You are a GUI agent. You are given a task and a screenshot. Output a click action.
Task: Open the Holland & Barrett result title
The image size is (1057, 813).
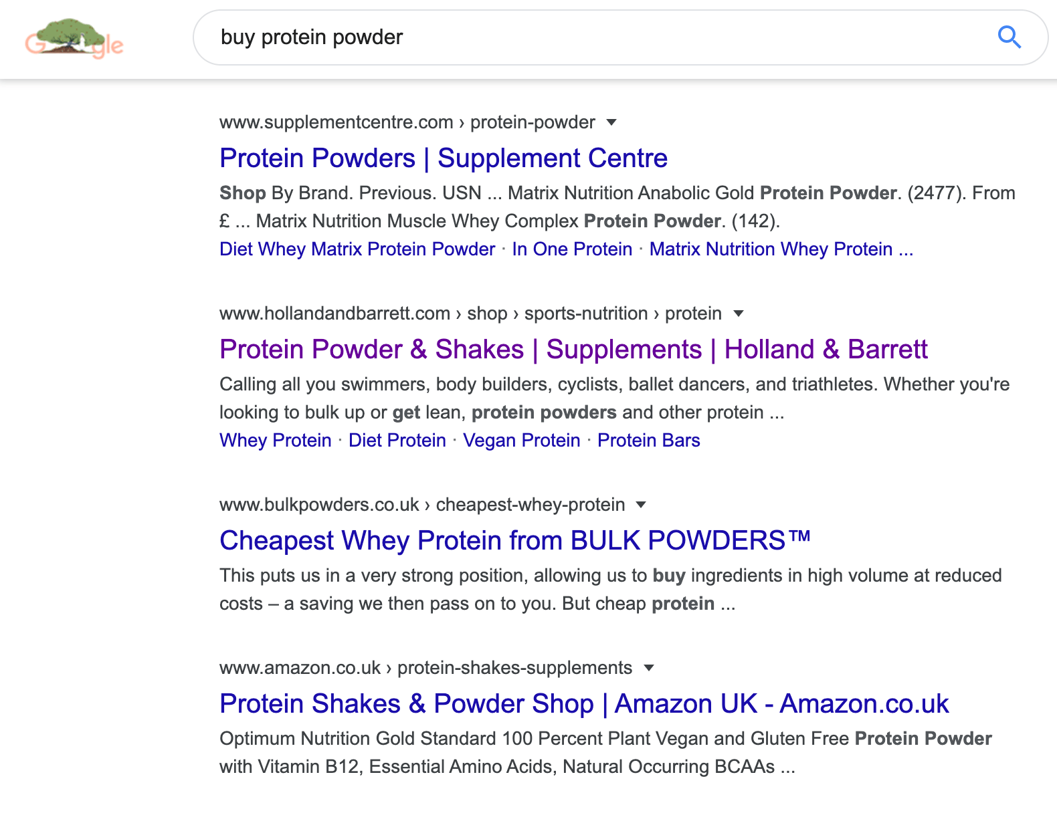point(573,350)
